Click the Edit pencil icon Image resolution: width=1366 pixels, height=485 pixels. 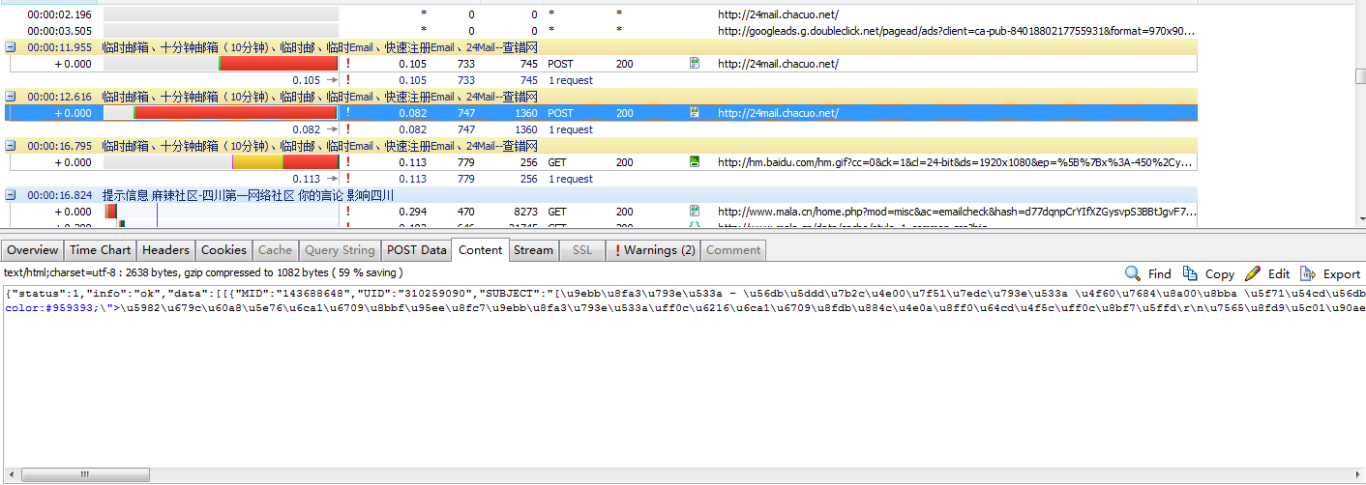coord(1252,273)
